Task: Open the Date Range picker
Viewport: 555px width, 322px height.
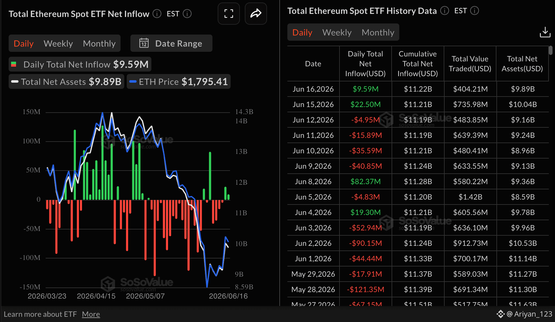Action: tap(171, 43)
